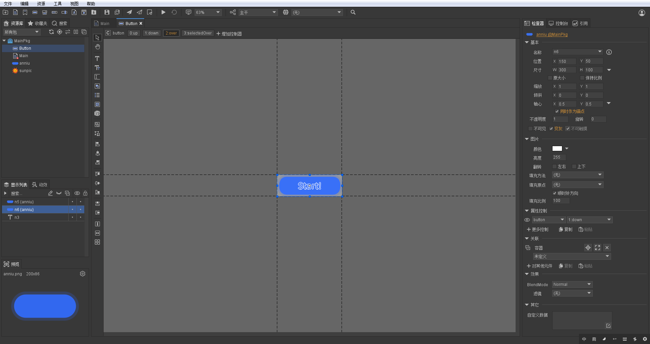Toggle the 保持比例 checkbox
Viewport: 650px width, 344px height.
(x=582, y=78)
